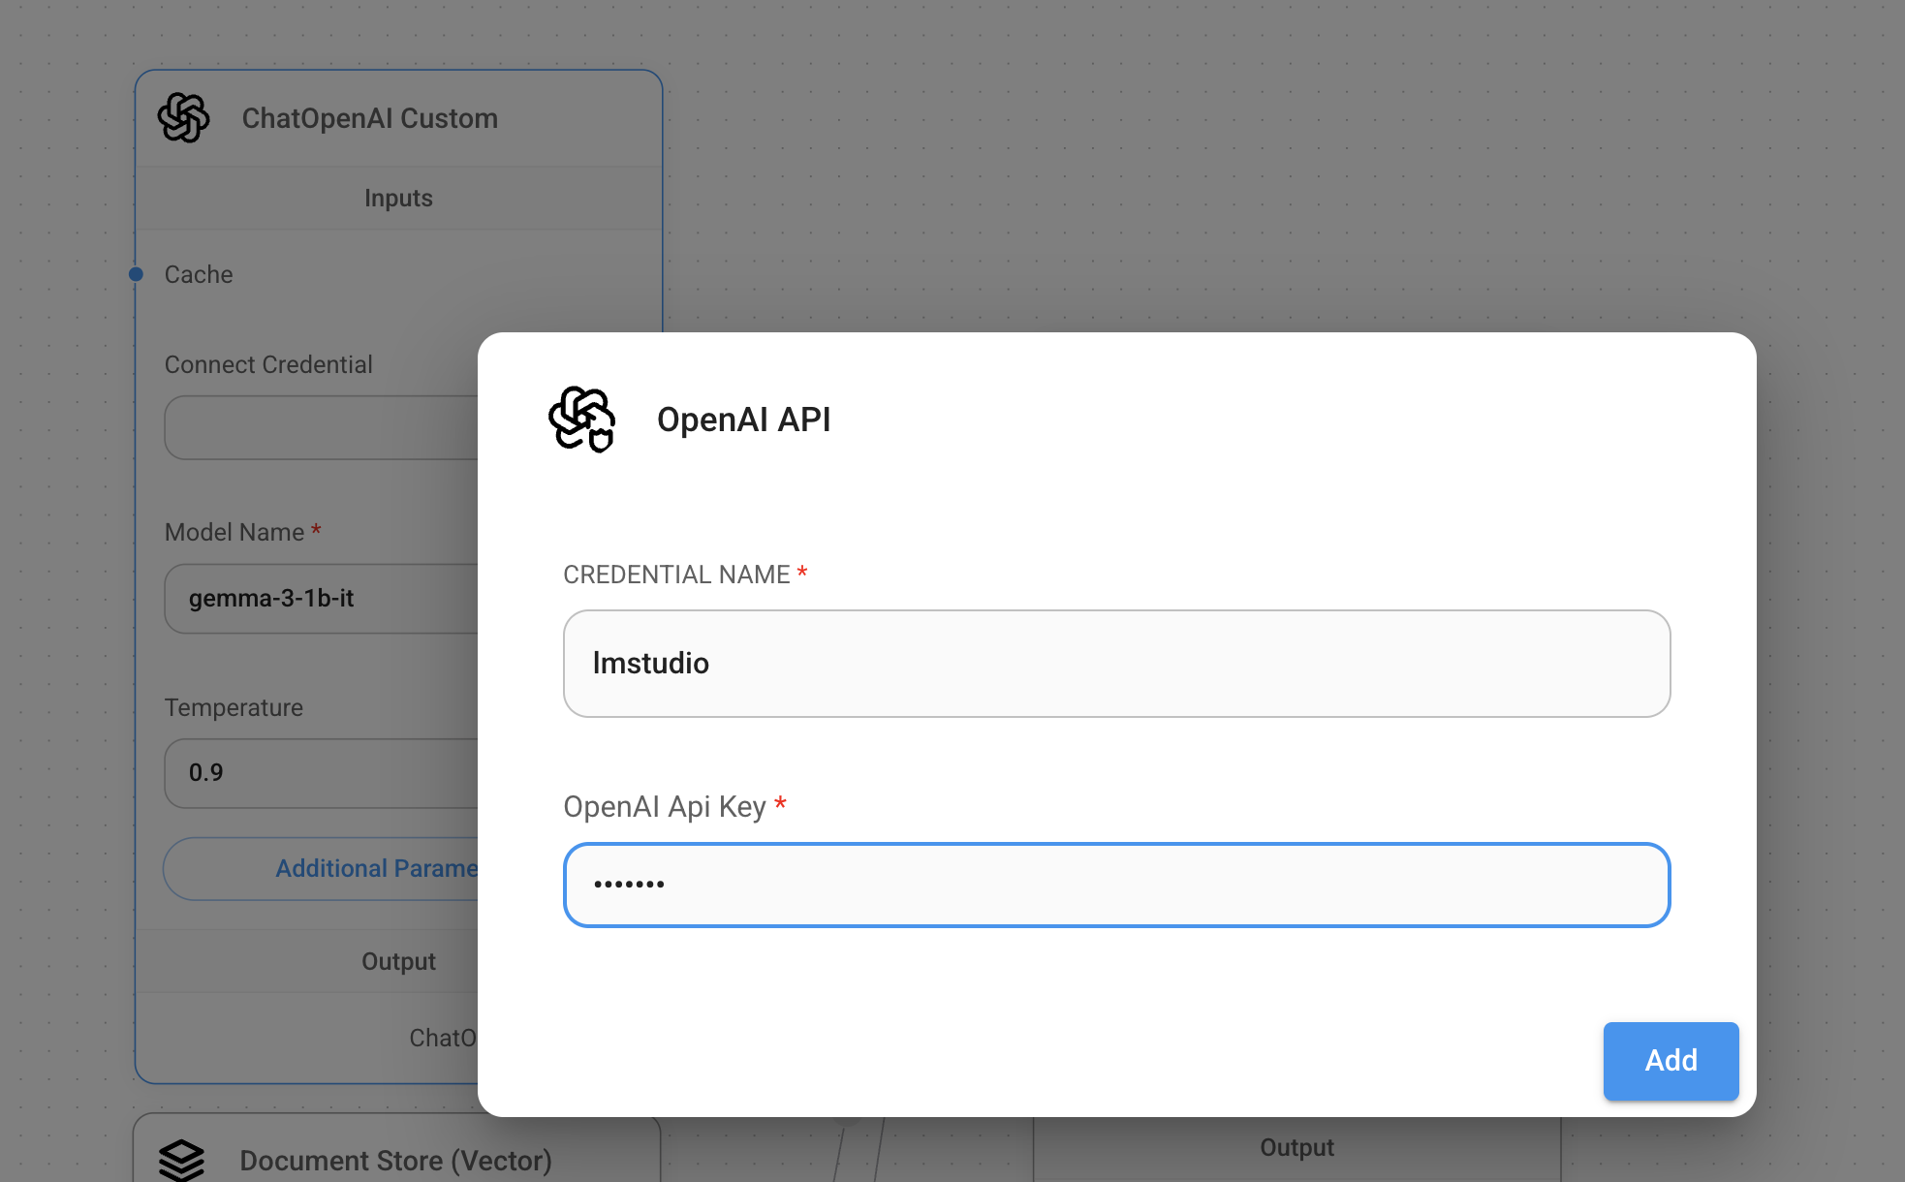Click the Output label on the bottom-right node
The width and height of the screenshot is (1905, 1182).
pyautogui.click(x=1296, y=1147)
